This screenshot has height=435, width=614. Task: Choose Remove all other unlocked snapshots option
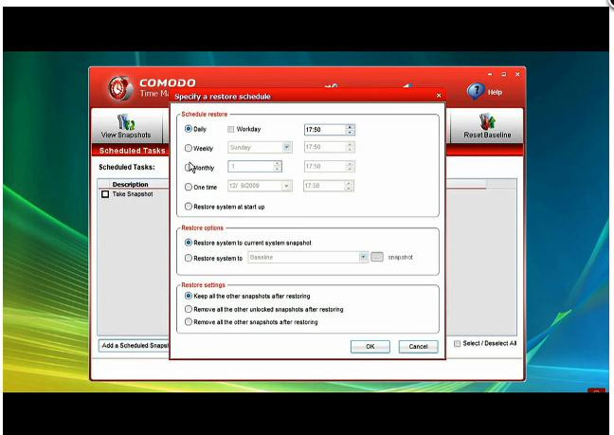tap(189, 309)
